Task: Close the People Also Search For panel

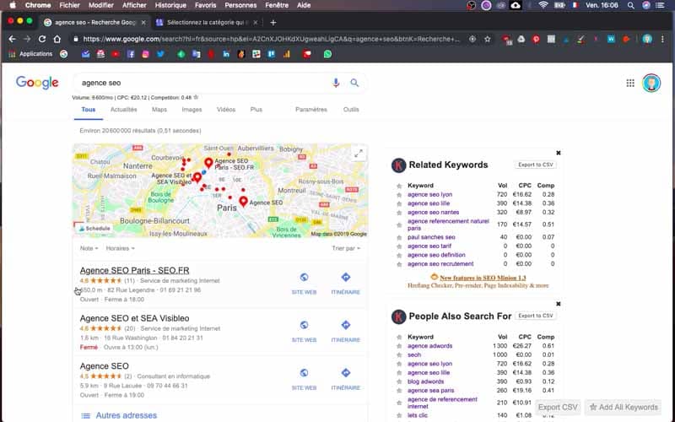Action: point(559,304)
